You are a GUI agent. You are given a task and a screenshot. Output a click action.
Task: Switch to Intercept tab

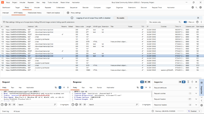pyautogui.click(x=5, y=13)
